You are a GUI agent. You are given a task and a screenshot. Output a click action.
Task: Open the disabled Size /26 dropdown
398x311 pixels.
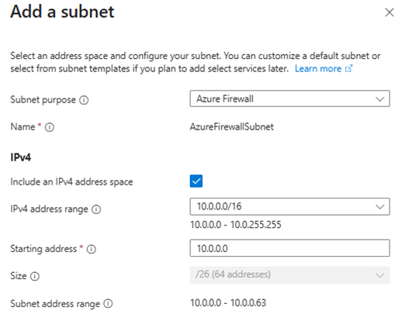[x=289, y=275]
